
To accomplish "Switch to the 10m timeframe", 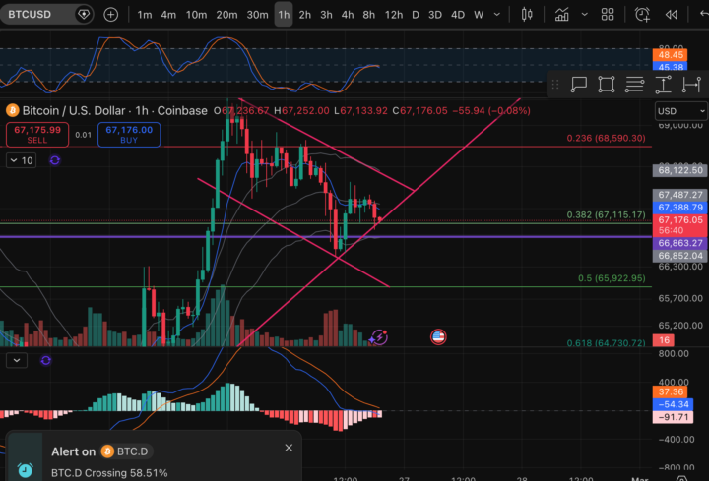I will pos(196,15).
